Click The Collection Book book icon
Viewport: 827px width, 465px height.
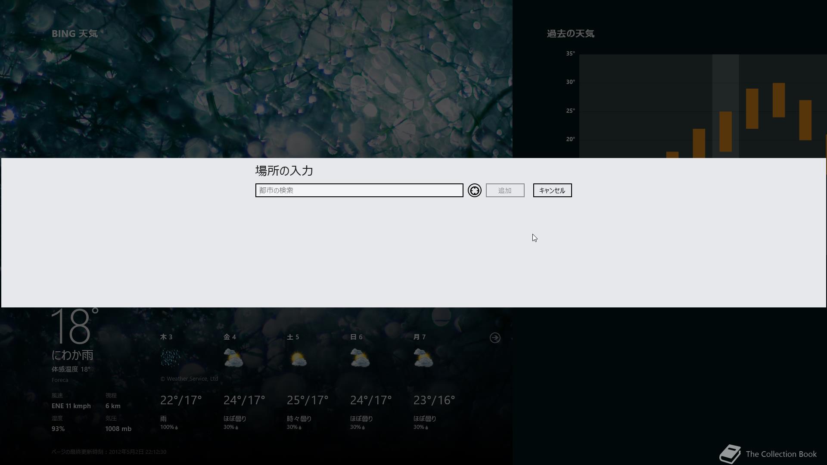(730, 454)
